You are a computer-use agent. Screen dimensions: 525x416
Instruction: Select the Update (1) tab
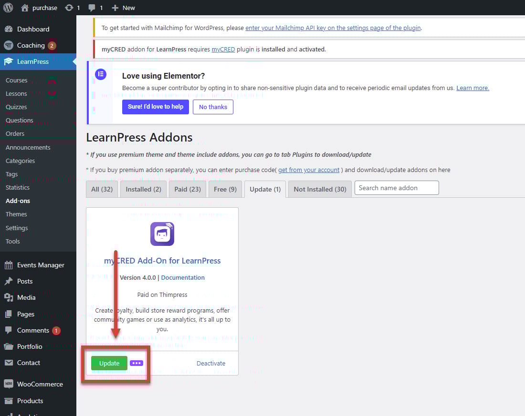[265, 189]
